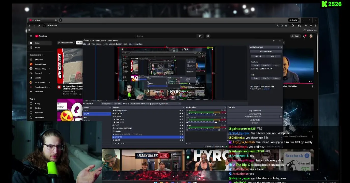
Task: Toggle visibility of KICK ICON source
Action: click(180, 119)
